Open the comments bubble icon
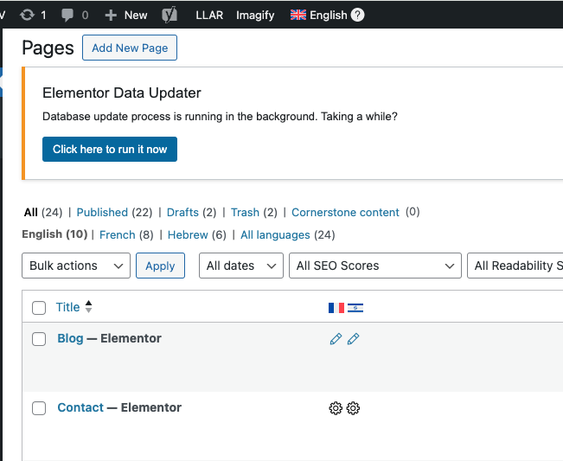Viewport: 563px width, 461px height. pyautogui.click(x=67, y=15)
